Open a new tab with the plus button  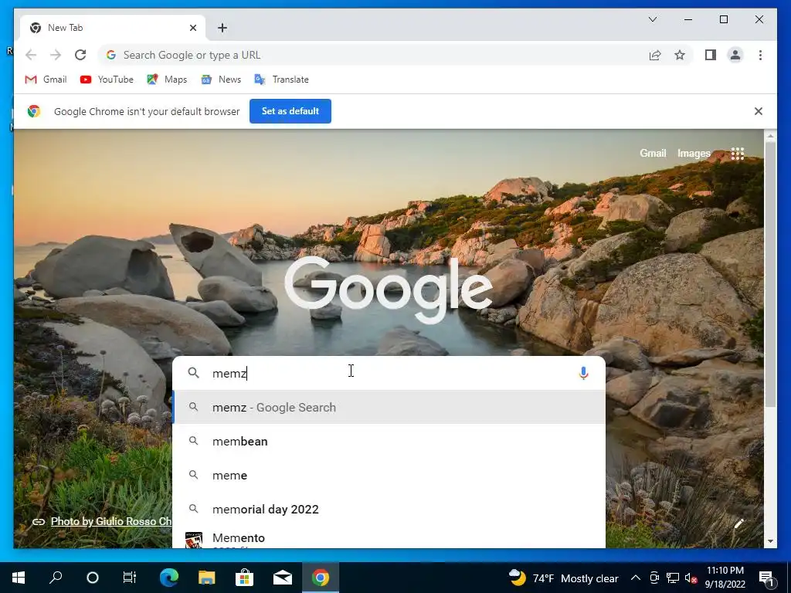(x=222, y=28)
